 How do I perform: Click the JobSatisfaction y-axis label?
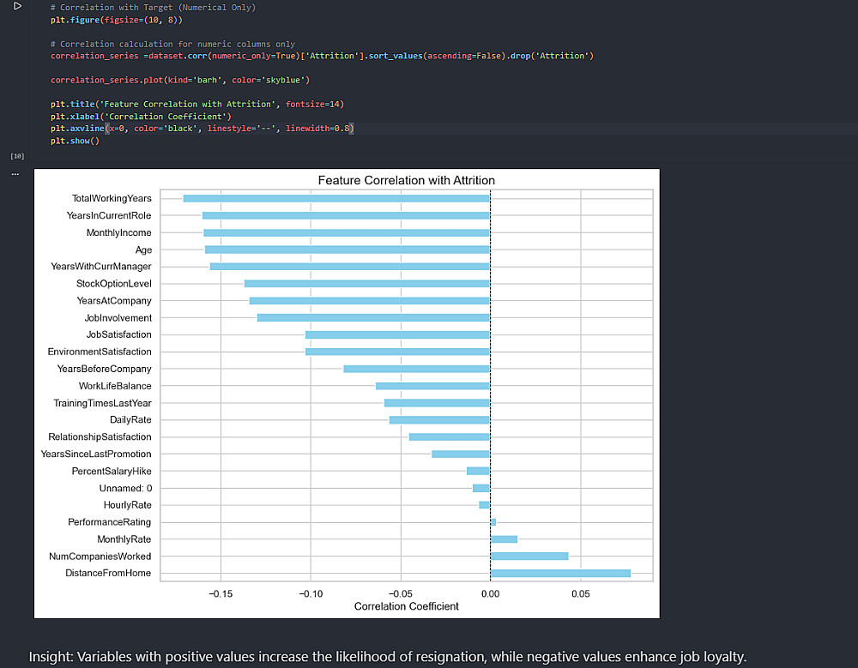pos(118,335)
